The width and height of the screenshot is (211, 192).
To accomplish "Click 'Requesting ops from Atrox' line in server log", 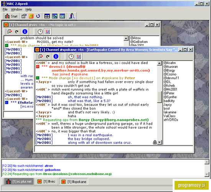I will tap(57, 174).
